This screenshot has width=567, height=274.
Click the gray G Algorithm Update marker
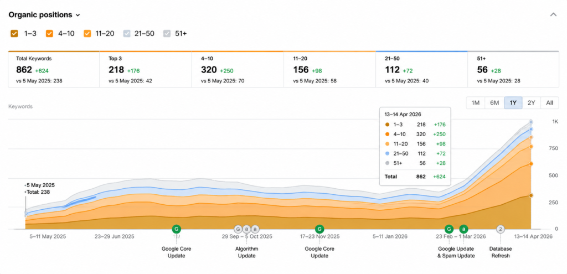(x=238, y=229)
